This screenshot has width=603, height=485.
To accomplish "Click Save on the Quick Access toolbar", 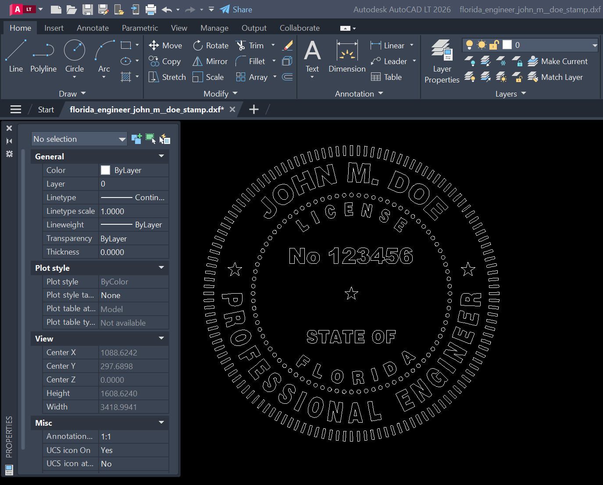I will pos(87,9).
